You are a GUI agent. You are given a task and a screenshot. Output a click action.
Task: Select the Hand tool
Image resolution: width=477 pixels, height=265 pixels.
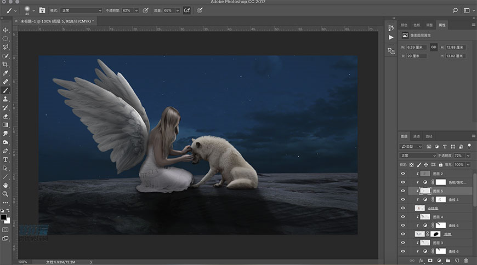[5, 185]
